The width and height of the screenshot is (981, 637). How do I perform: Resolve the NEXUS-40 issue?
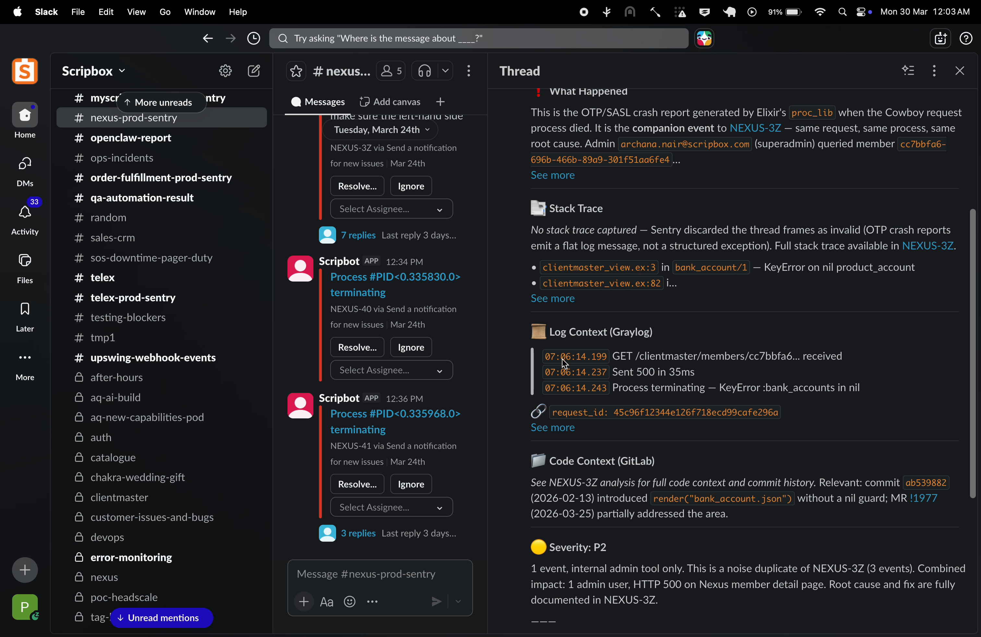(x=357, y=347)
